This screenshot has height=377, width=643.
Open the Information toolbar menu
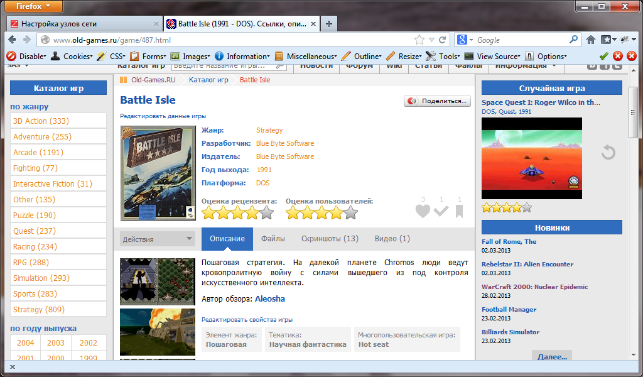click(243, 56)
